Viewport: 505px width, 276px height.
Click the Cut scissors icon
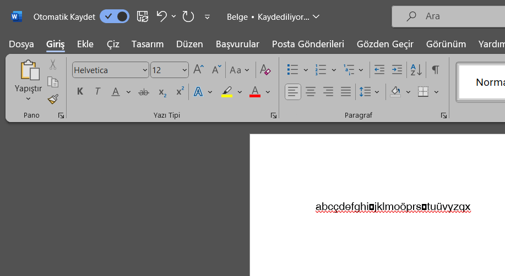pyautogui.click(x=53, y=64)
